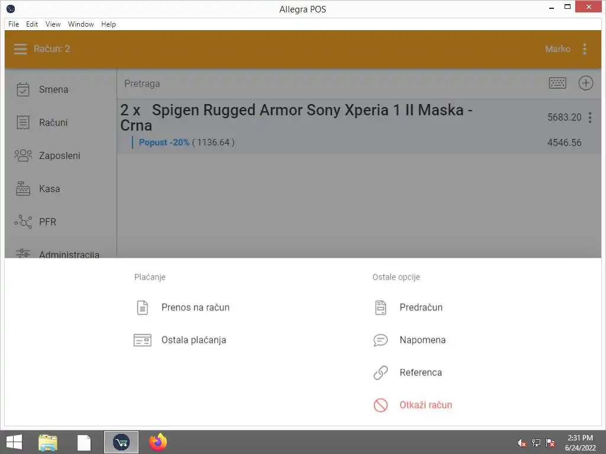The height and width of the screenshot is (454, 606).
Task: Click the Popust -20% discount link
Action: pyautogui.click(x=165, y=142)
